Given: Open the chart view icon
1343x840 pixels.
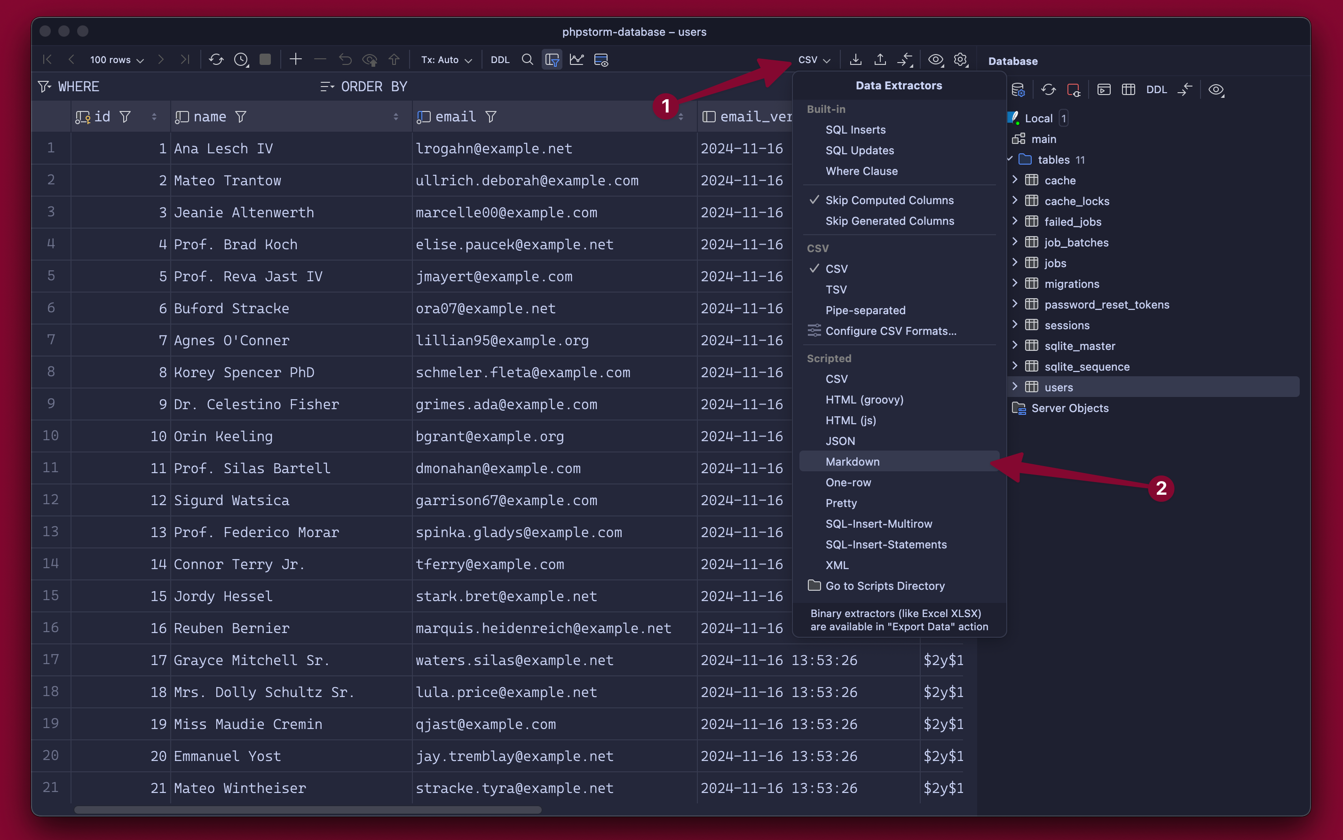Looking at the screenshot, I should [x=577, y=59].
